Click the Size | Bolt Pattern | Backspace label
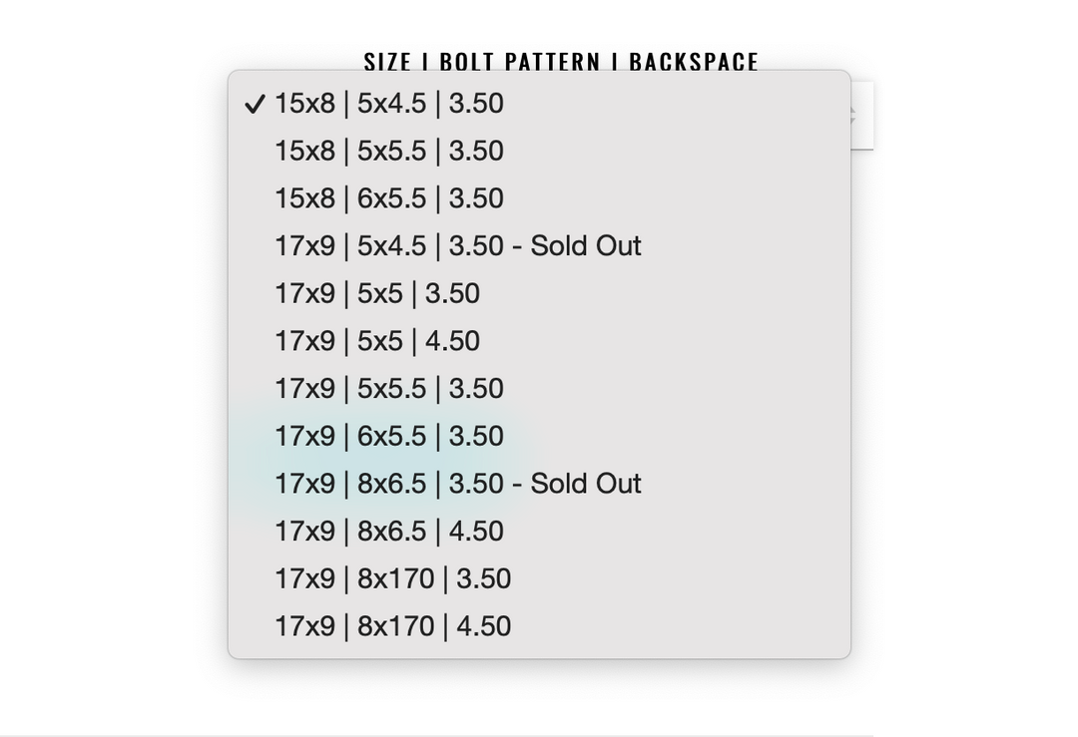Viewport: 1078px width, 737px height. [x=561, y=61]
